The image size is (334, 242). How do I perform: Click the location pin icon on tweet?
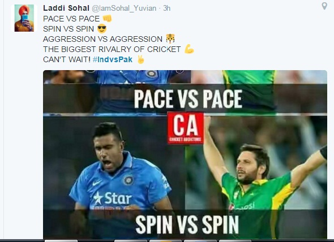click(324, 6)
